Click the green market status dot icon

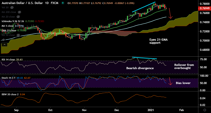63,3
